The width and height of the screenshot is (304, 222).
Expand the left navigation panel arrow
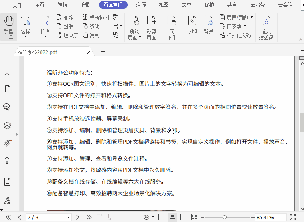(17, 134)
